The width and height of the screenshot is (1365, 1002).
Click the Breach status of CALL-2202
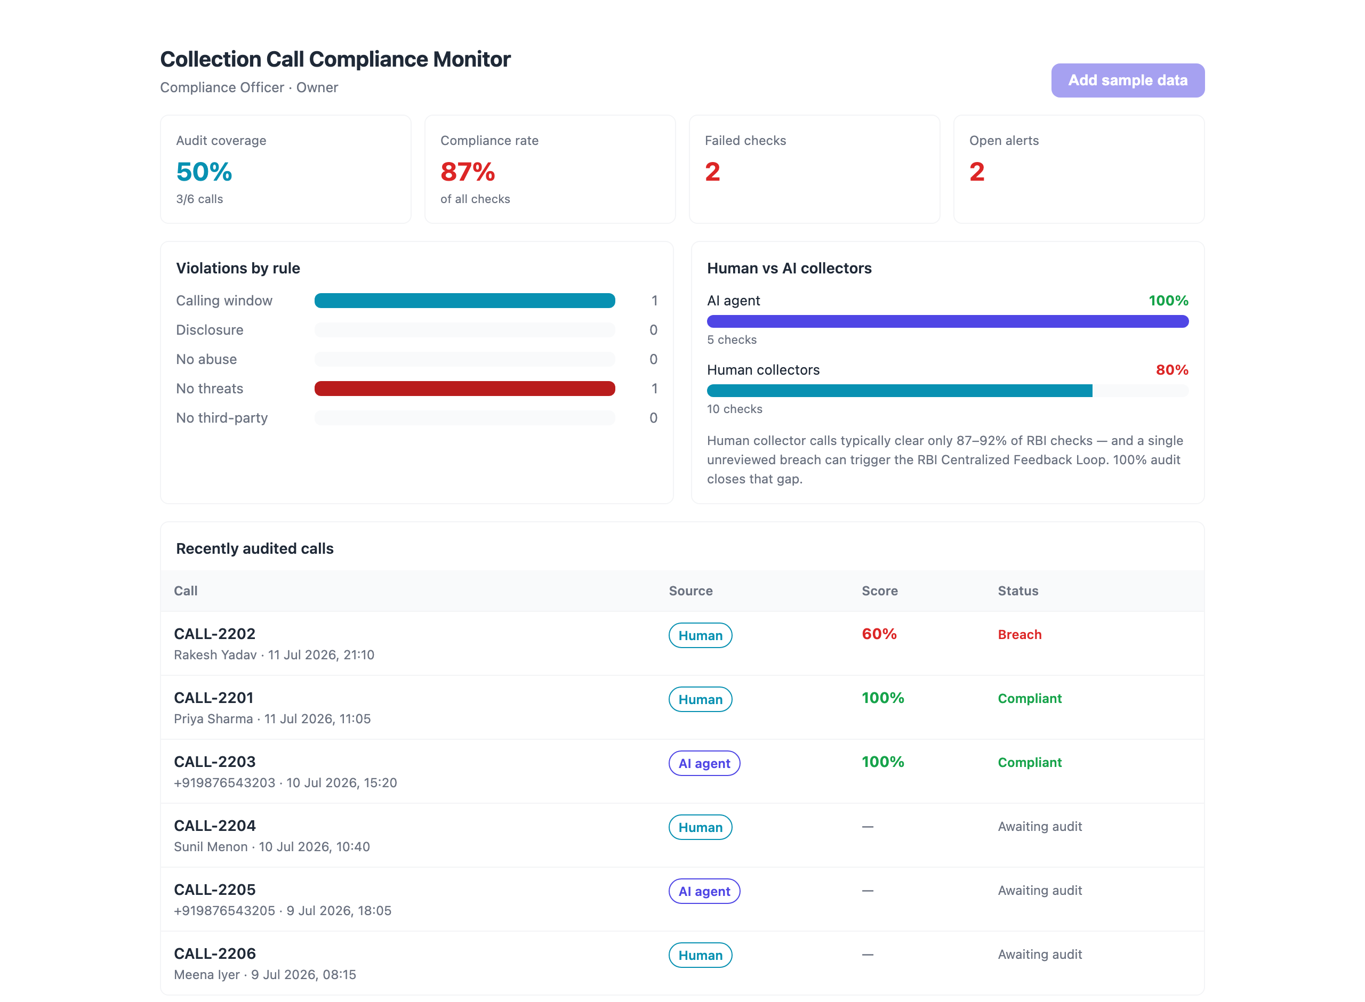click(1019, 634)
